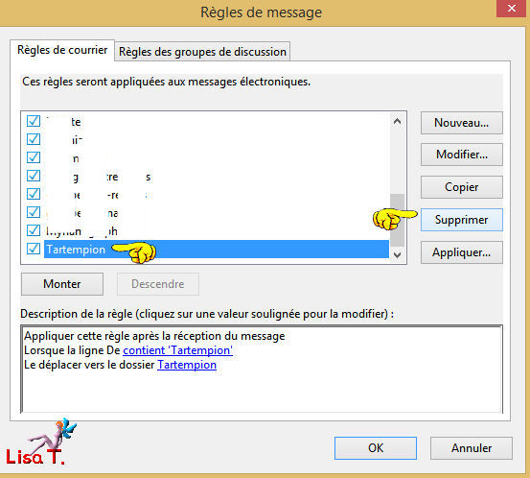Toggle the first rule's checkbox in the list
The height and width of the screenshot is (478, 530).
point(34,121)
